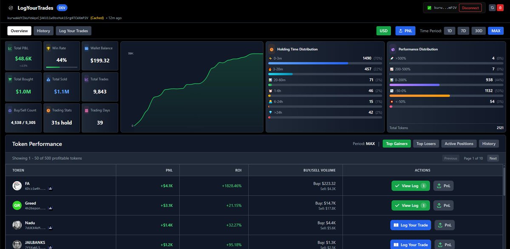Click the ROI column header
This screenshot has width=510, height=249.
pos(238,170)
